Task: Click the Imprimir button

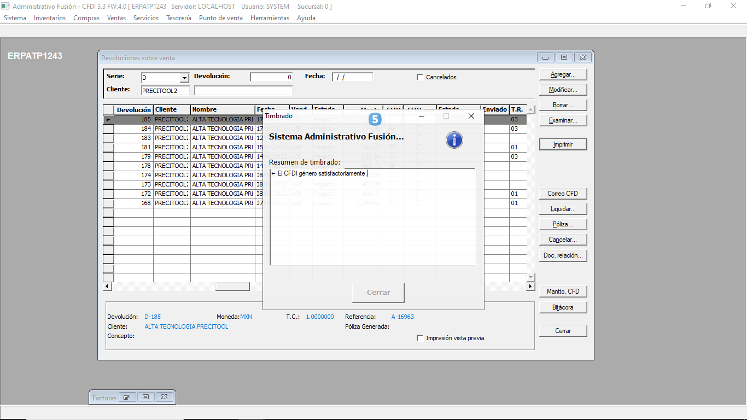Action: [563, 144]
